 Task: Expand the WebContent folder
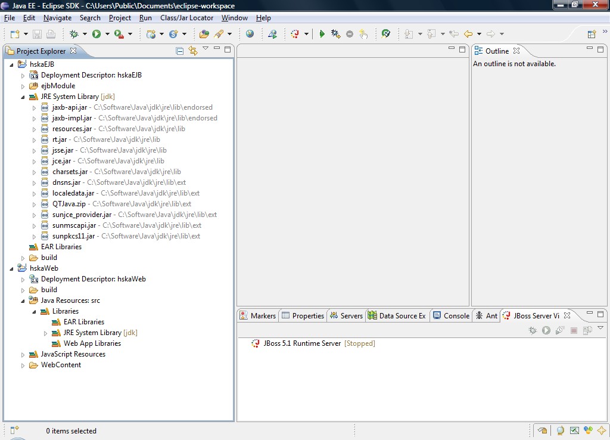(x=23, y=365)
